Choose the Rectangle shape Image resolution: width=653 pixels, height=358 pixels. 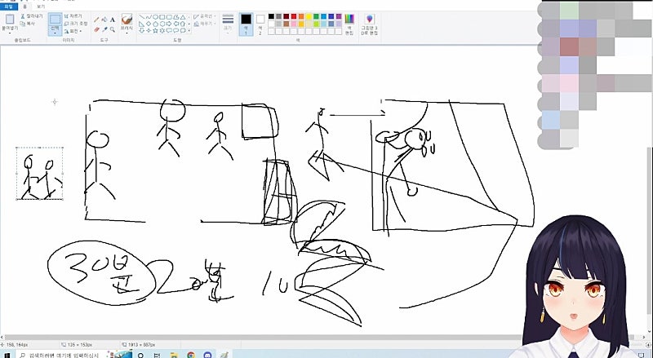click(162, 17)
